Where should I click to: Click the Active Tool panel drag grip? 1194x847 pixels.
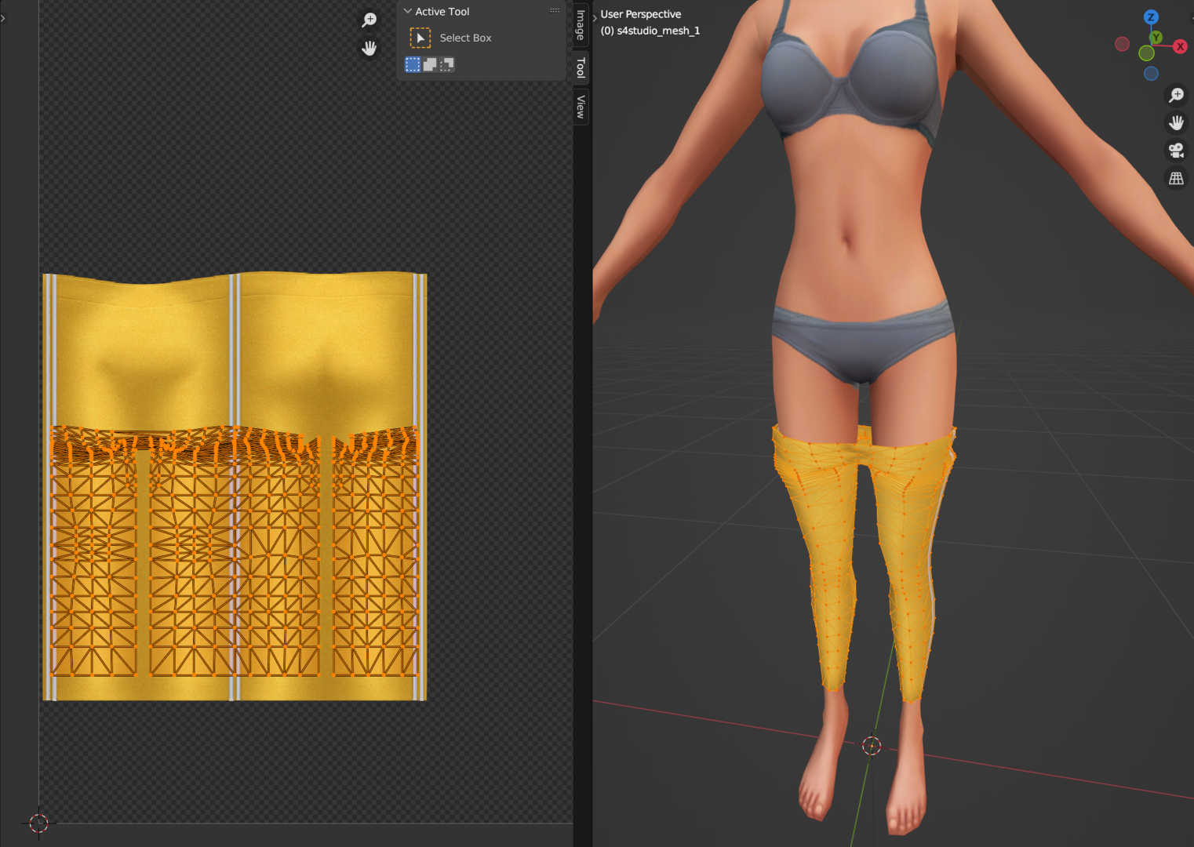pos(555,11)
